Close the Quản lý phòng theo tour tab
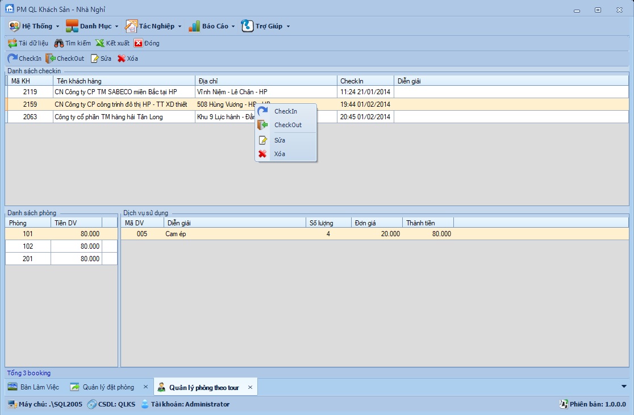Image resolution: width=634 pixels, height=415 pixels. 250,387
